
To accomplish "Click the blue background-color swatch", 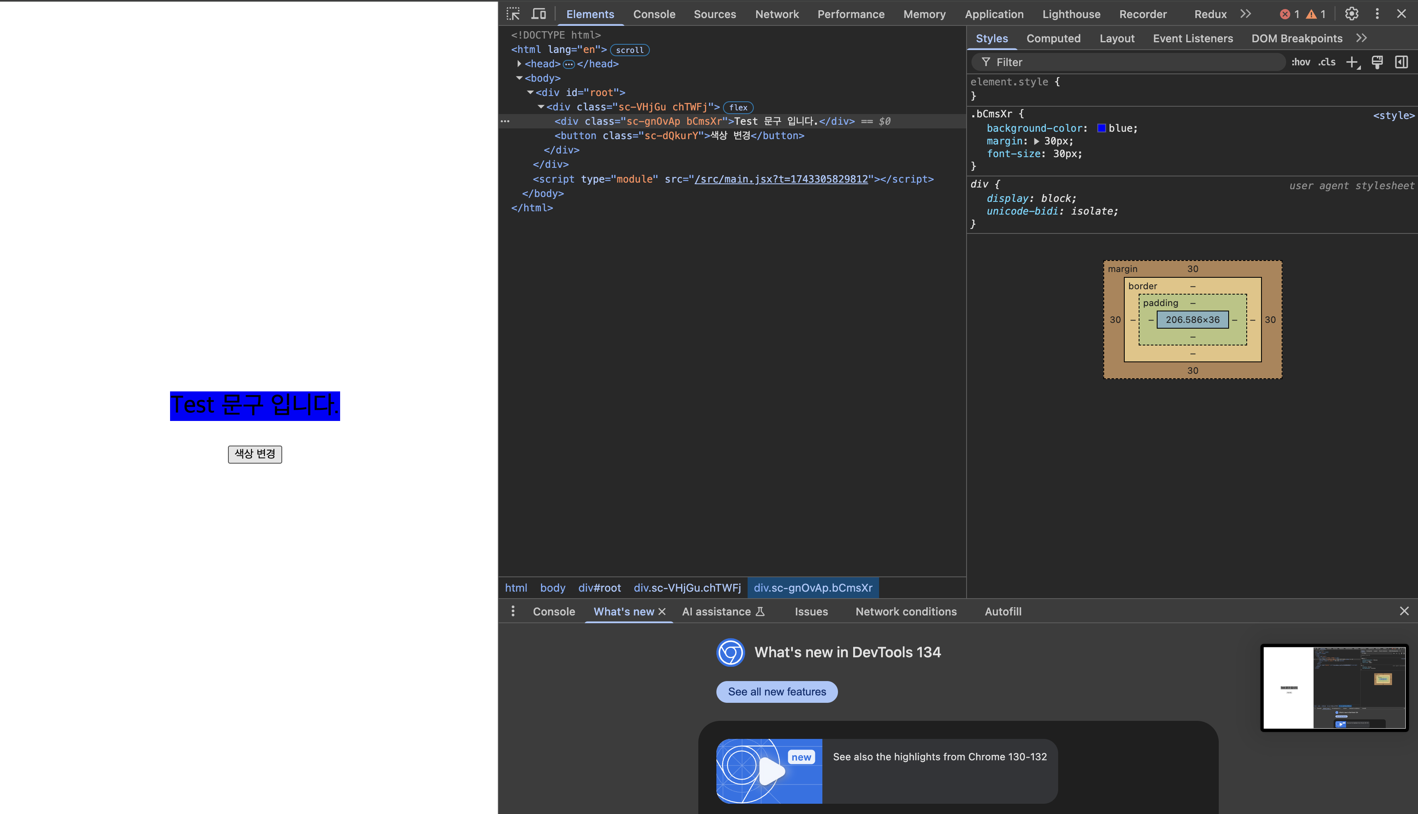I will 1101,128.
